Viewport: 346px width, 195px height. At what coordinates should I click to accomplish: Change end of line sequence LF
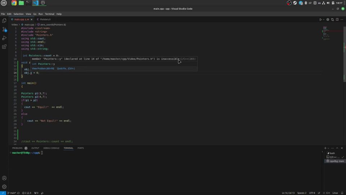click(319, 193)
